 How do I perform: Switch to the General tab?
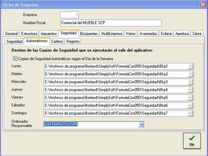click(x=11, y=33)
